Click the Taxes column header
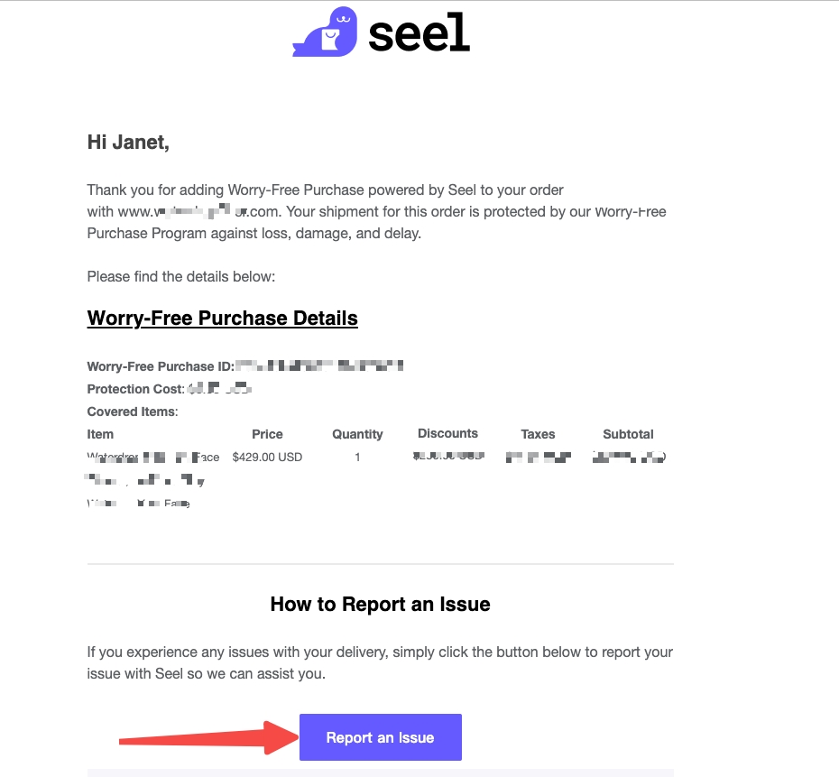 tap(538, 434)
